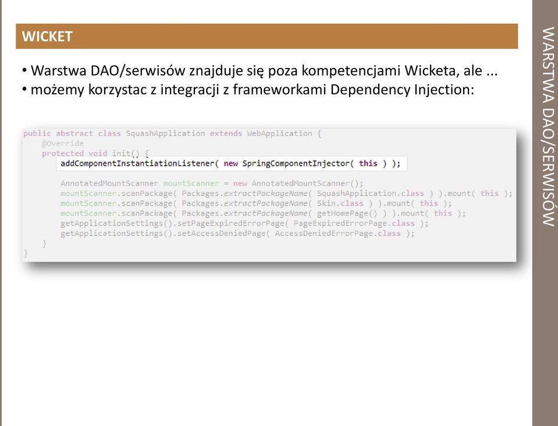The image size is (558, 426).
Task: Click the vertical 'WARSTWA DAO/SERWISÓW' sidebar title
Action: pyautogui.click(x=548, y=127)
